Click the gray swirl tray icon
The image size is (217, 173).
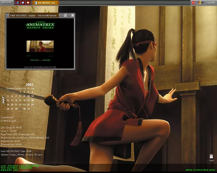tap(196, 3)
